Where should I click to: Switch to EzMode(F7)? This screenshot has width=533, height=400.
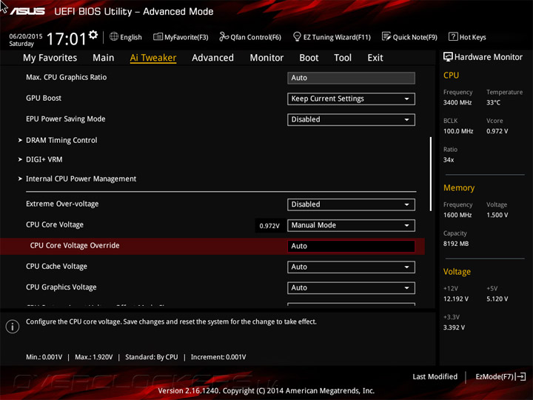tap(495, 376)
